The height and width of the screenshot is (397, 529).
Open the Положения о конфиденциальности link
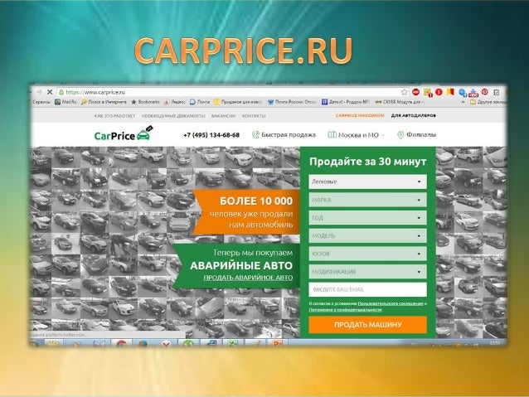[346, 310]
